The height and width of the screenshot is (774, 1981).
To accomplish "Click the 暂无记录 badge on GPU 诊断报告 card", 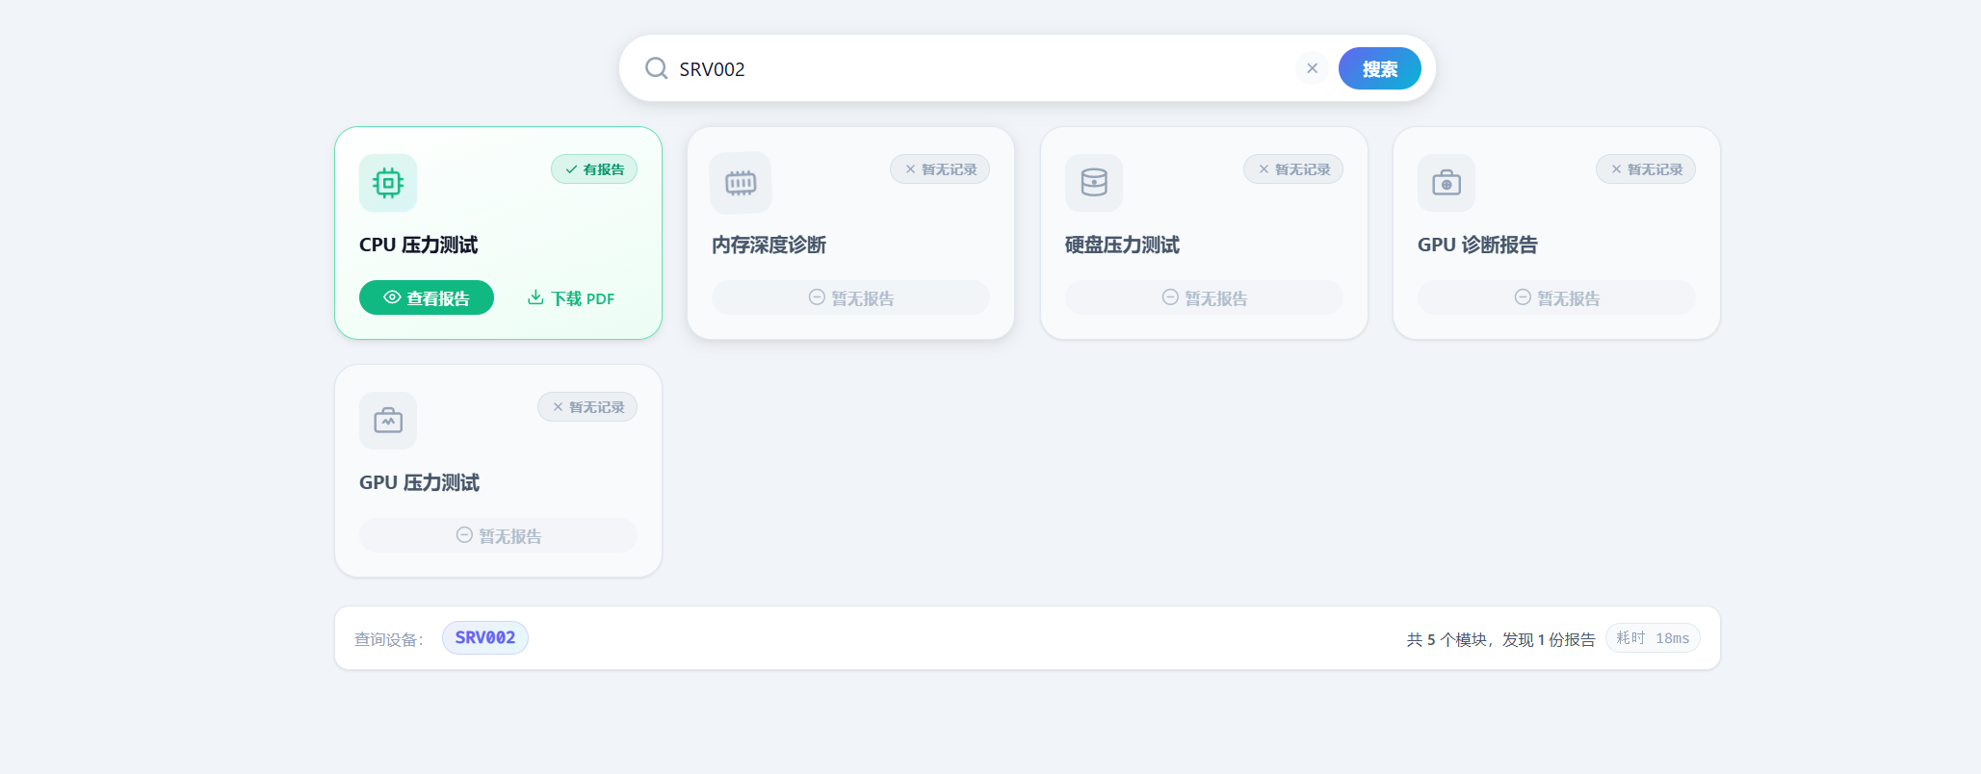I will pos(1646,169).
